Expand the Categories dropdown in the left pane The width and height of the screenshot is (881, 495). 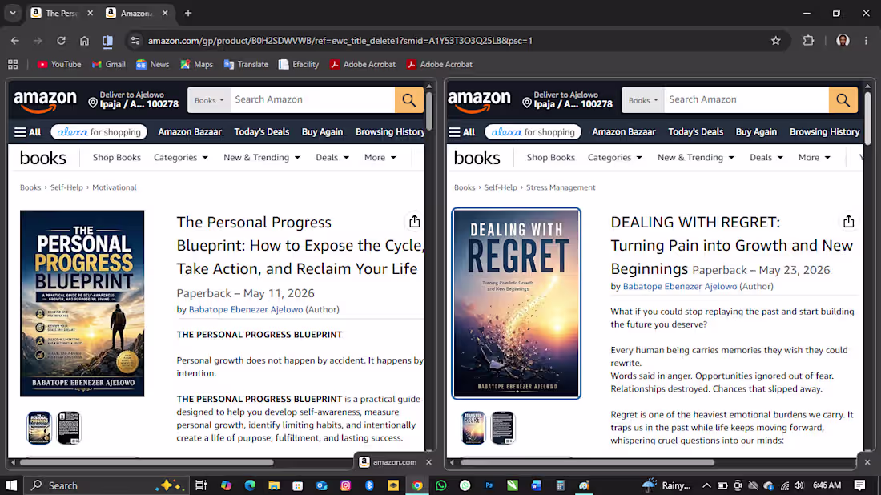(181, 157)
